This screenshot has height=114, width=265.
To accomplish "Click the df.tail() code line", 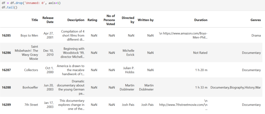I will click(9, 8).
